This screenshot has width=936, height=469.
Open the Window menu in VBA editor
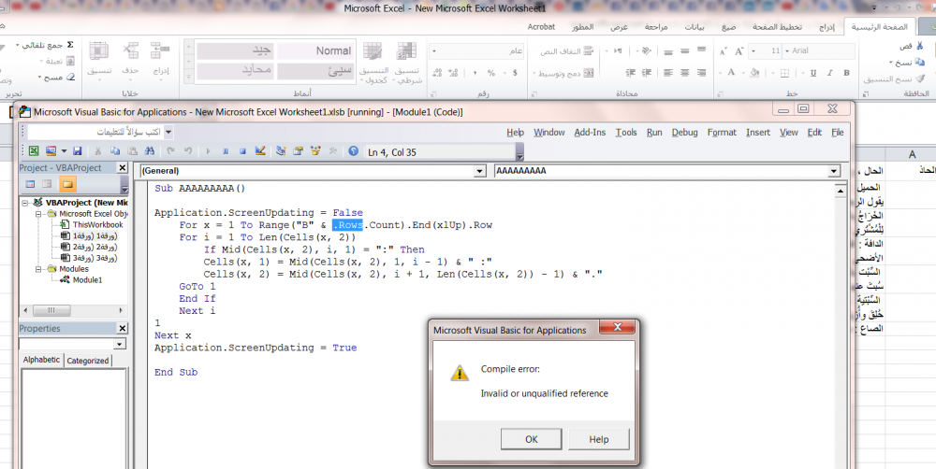coord(549,133)
